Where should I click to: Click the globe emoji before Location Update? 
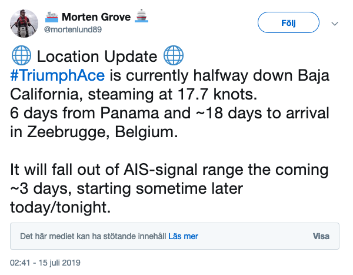21,57
